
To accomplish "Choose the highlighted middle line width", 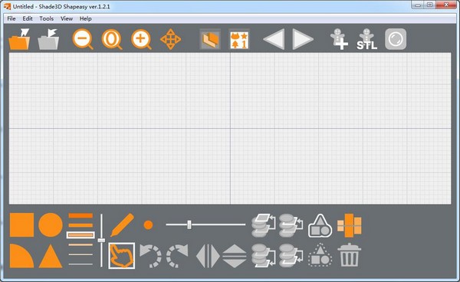I will pos(80,234).
